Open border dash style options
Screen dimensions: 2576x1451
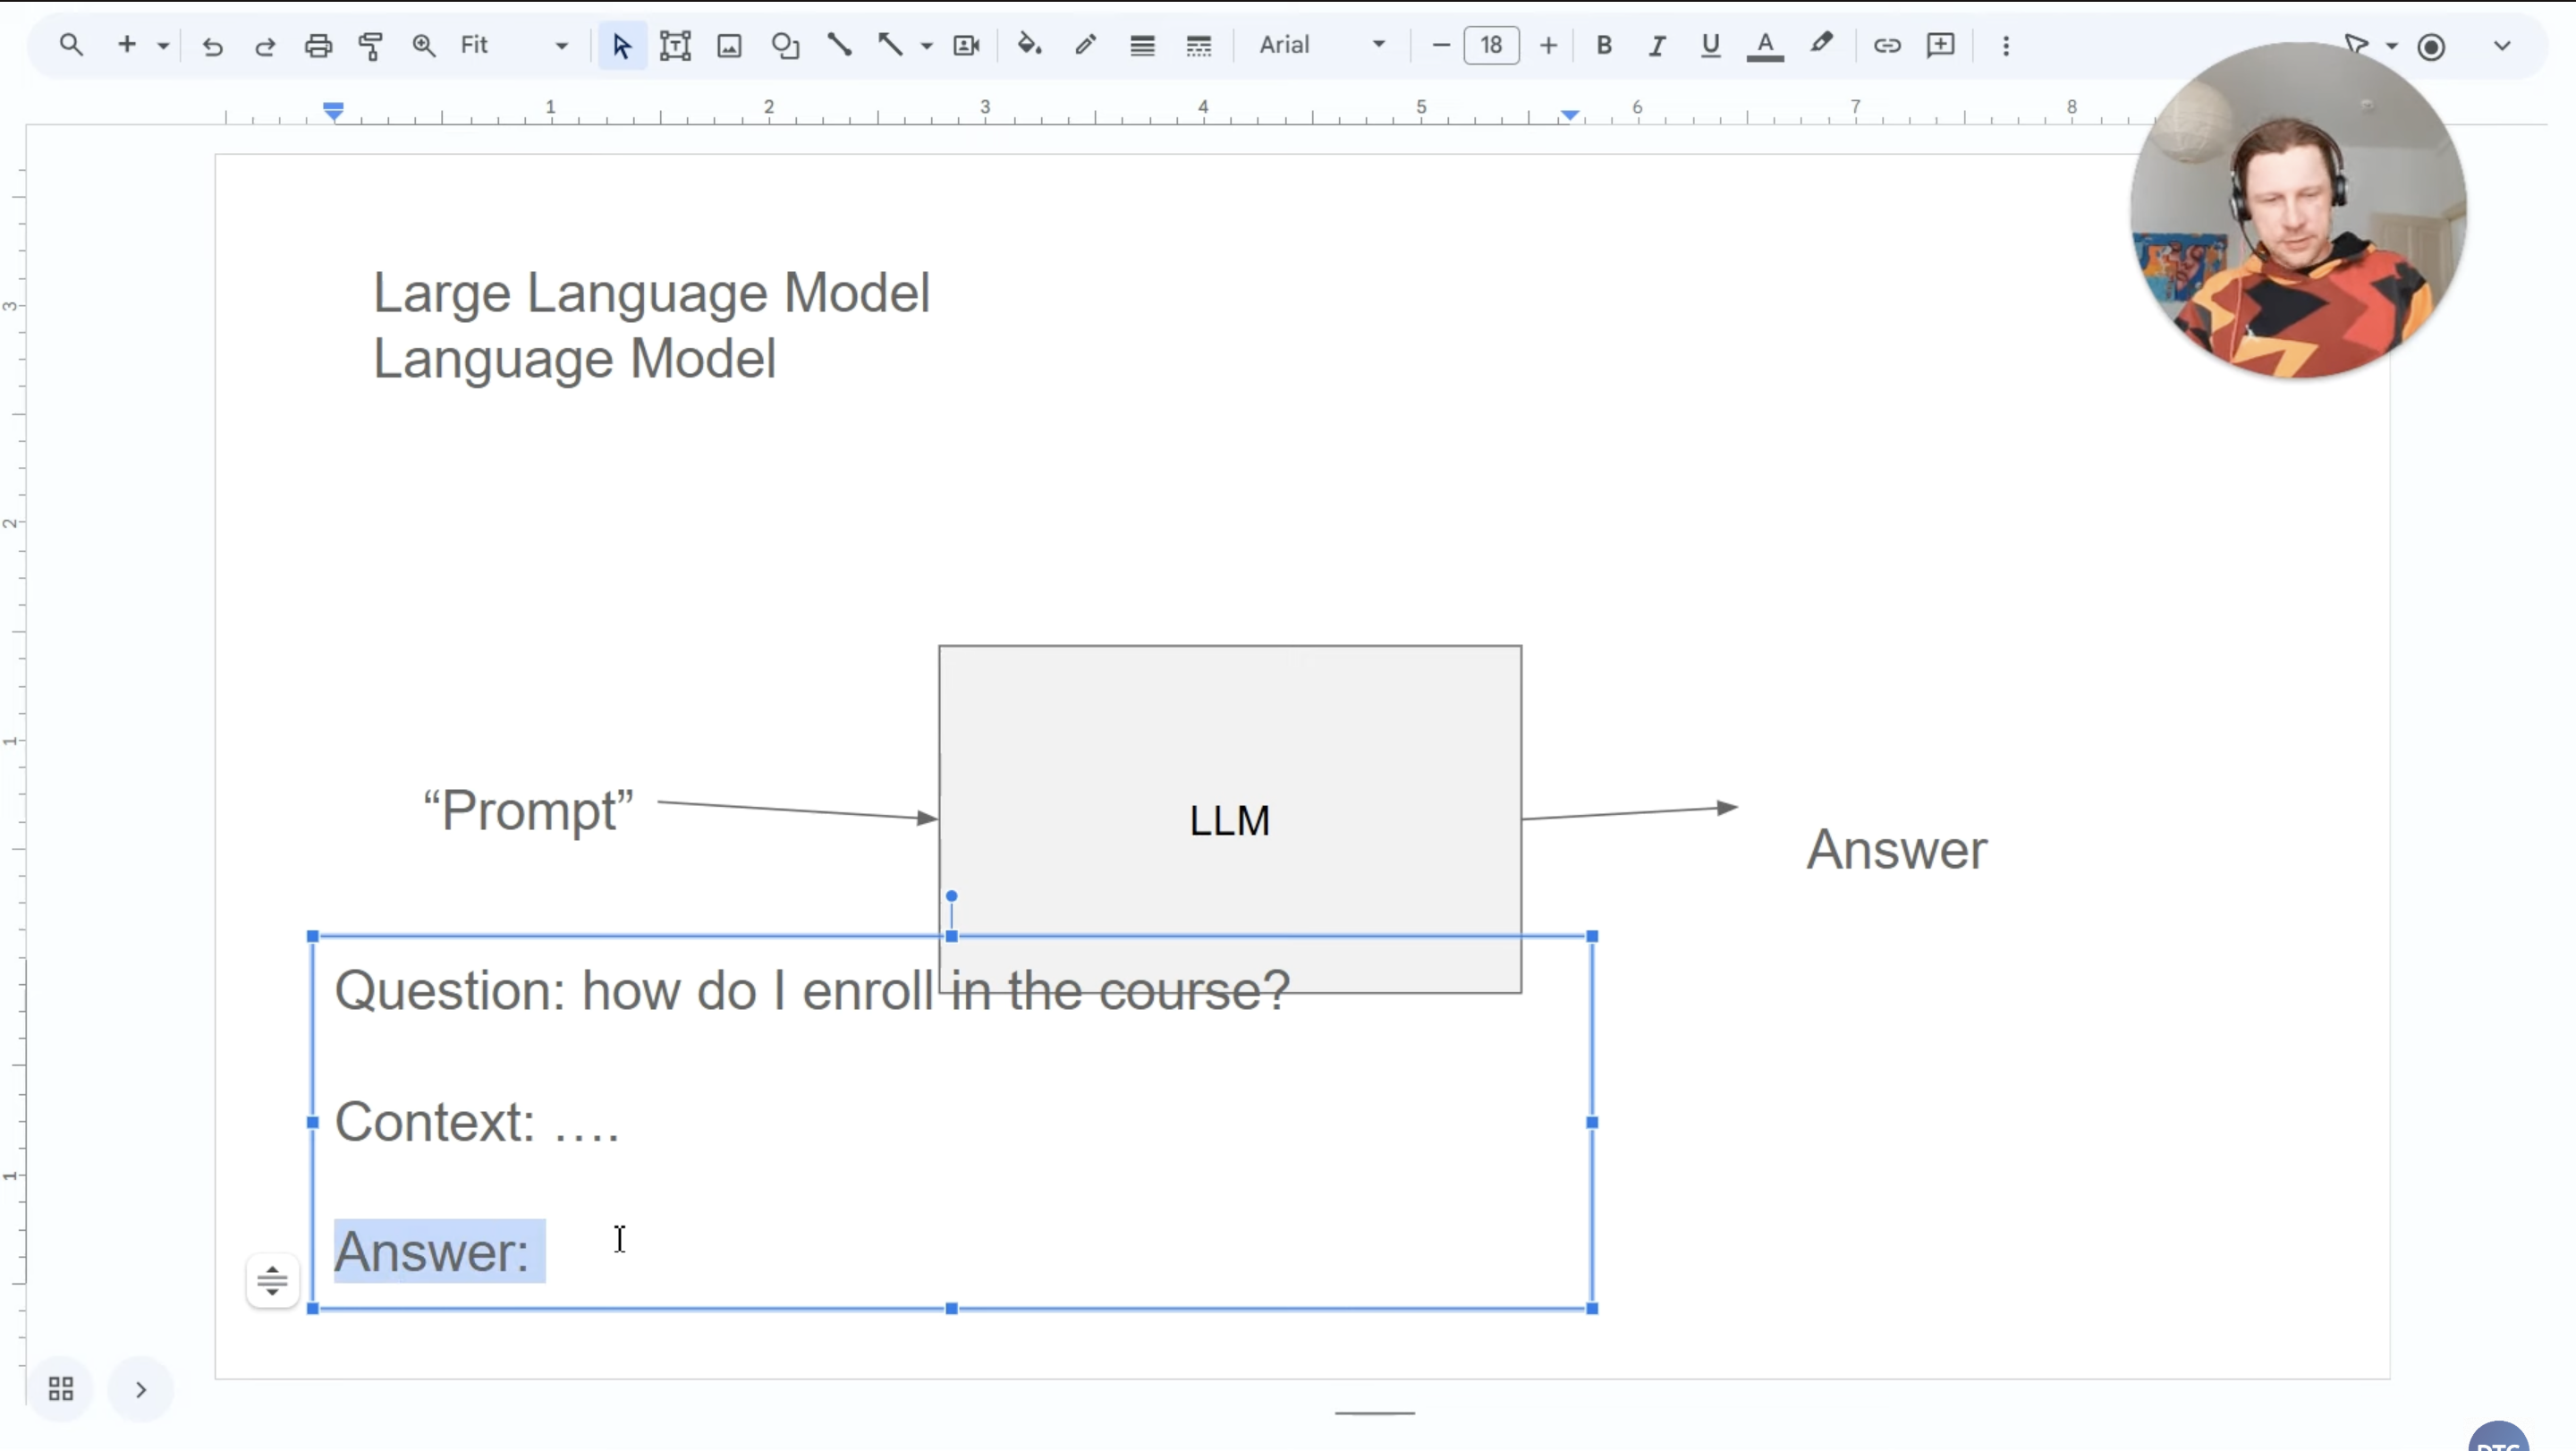tap(1198, 46)
